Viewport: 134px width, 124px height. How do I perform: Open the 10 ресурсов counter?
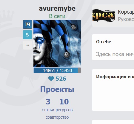click(x=64, y=105)
